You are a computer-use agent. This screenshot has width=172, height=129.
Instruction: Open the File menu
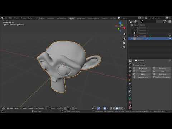[x=6, y=18]
